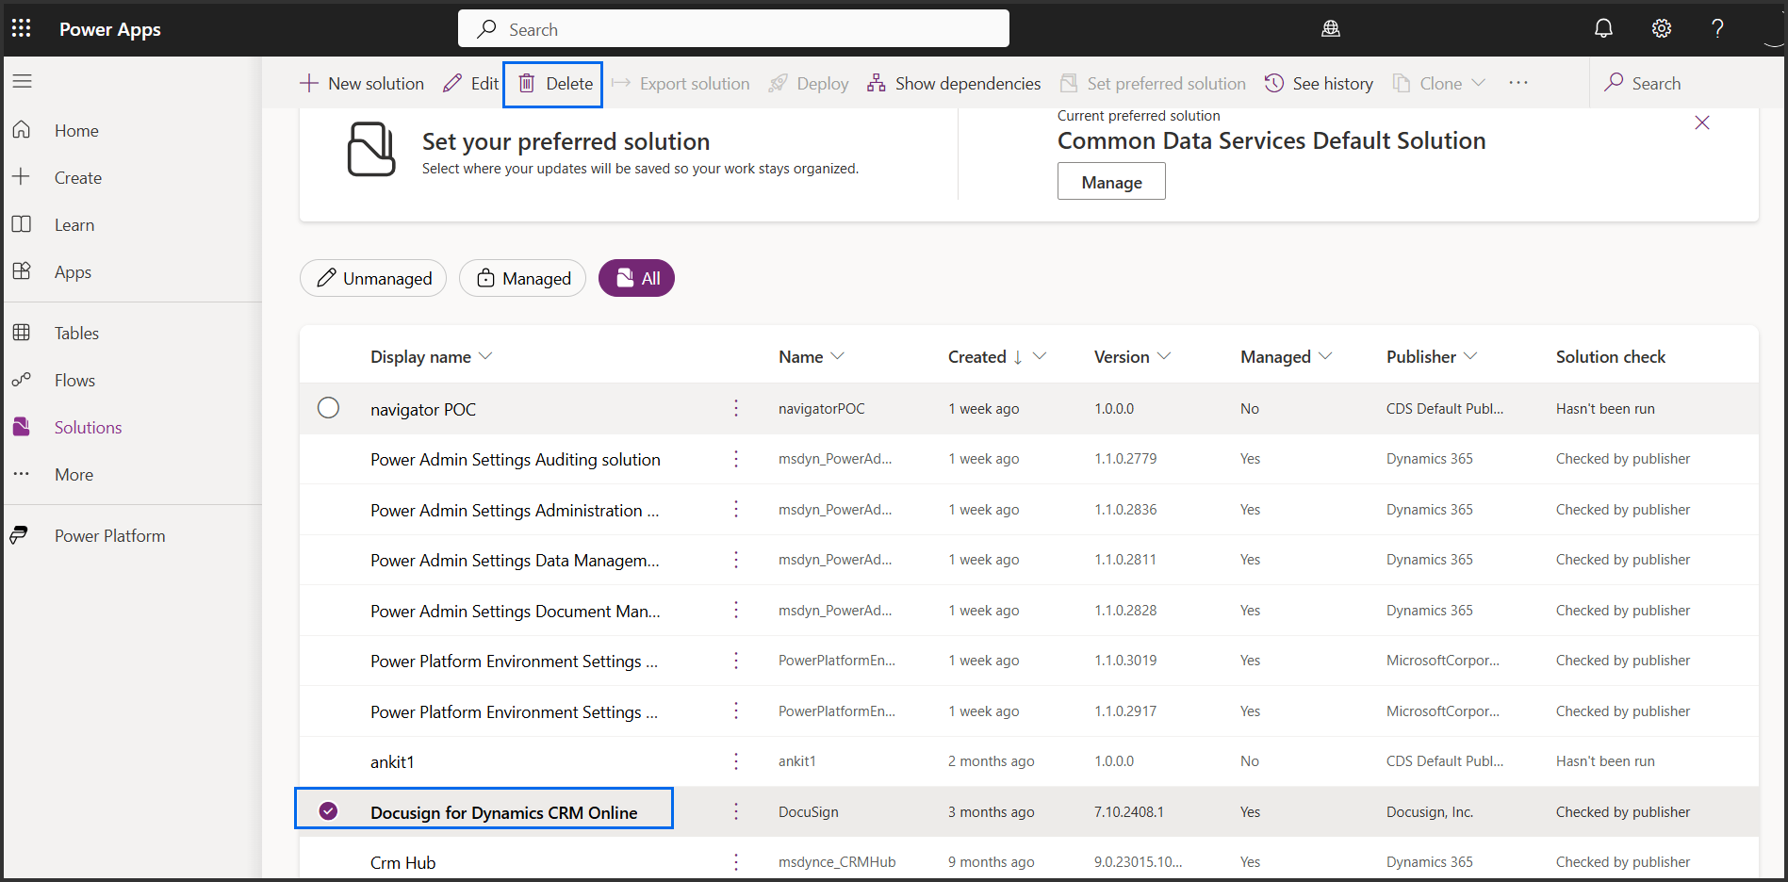Select the Export solution icon
This screenshot has height=882, width=1788.
point(620,83)
